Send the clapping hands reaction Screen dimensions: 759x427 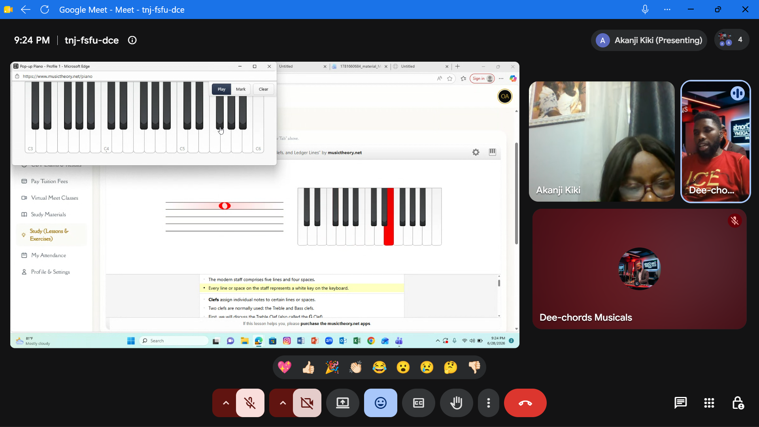pyautogui.click(x=356, y=367)
